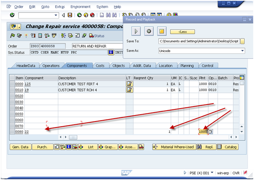Image resolution: width=254 pixels, height=180 pixels.
Task: Click long text icon for item 0000
Action: (x=129, y=84)
